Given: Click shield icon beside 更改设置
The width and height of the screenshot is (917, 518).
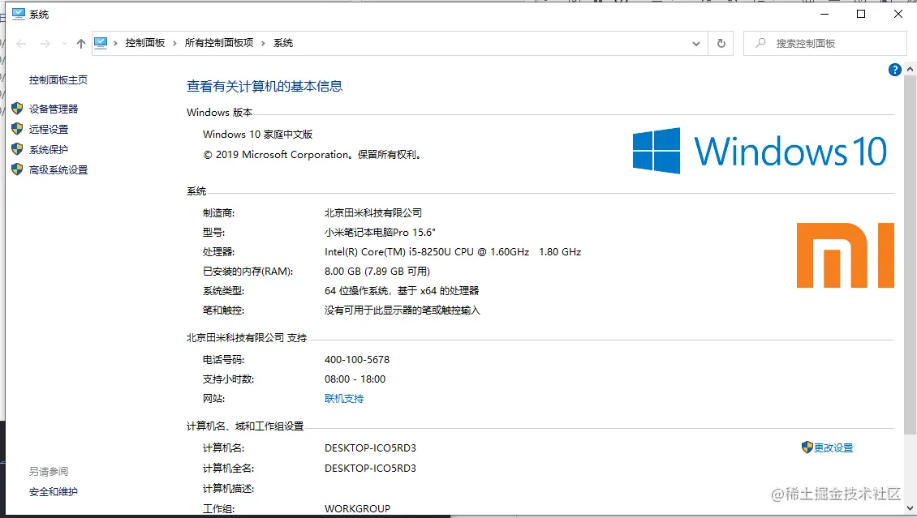Looking at the screenshot, I should pos(807,447).
